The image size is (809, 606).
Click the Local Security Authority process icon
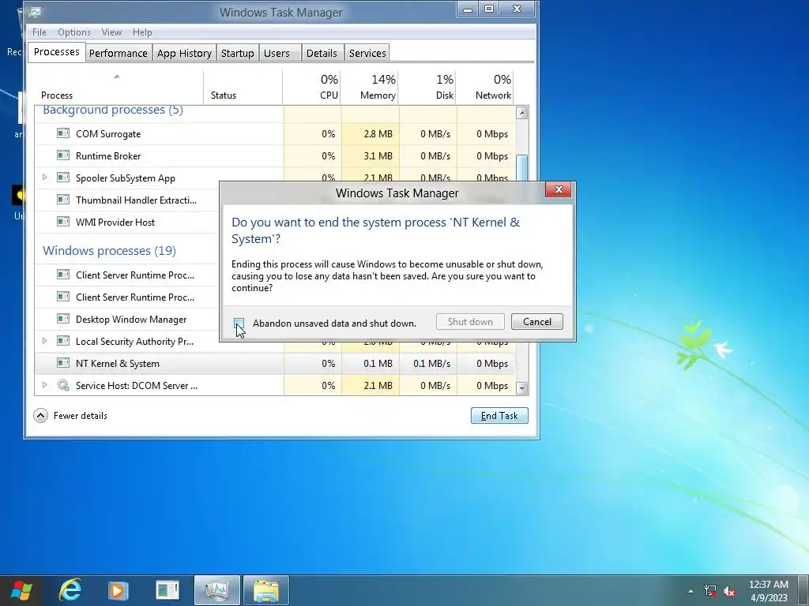[x=63, y=341]
